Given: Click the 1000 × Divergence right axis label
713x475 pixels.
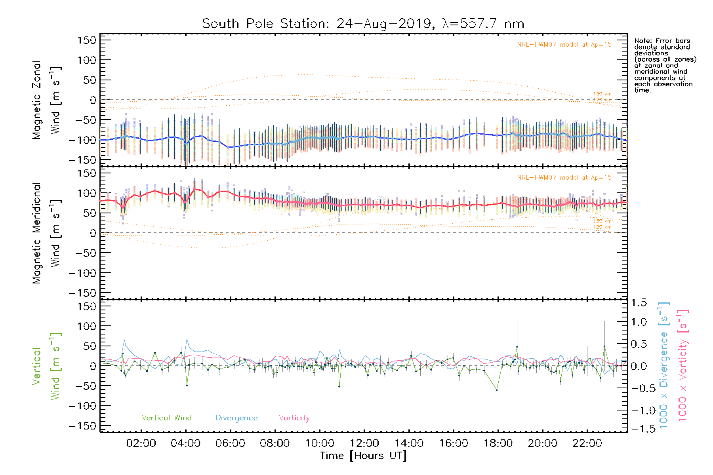Looking at the screenshot, I should click(663, 366).
